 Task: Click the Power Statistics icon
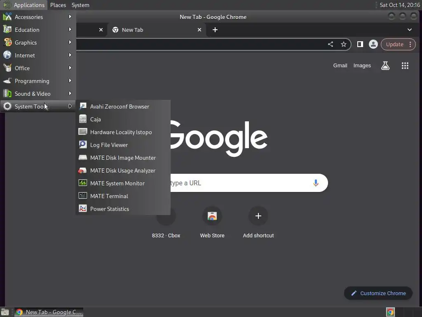[82, 208]
